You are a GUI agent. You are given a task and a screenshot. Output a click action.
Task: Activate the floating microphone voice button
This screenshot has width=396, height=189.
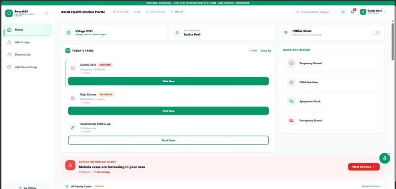(384, 158)
